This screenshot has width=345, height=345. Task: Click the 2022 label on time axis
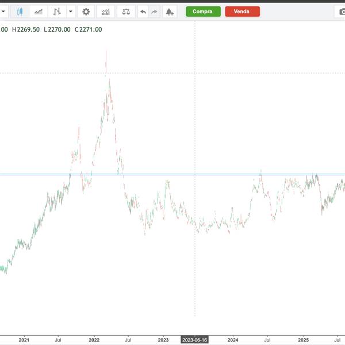coord(94,340)
